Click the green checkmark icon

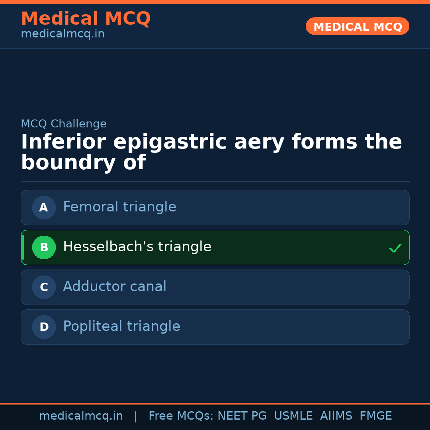pyautogui.click(x=395, y=248)
